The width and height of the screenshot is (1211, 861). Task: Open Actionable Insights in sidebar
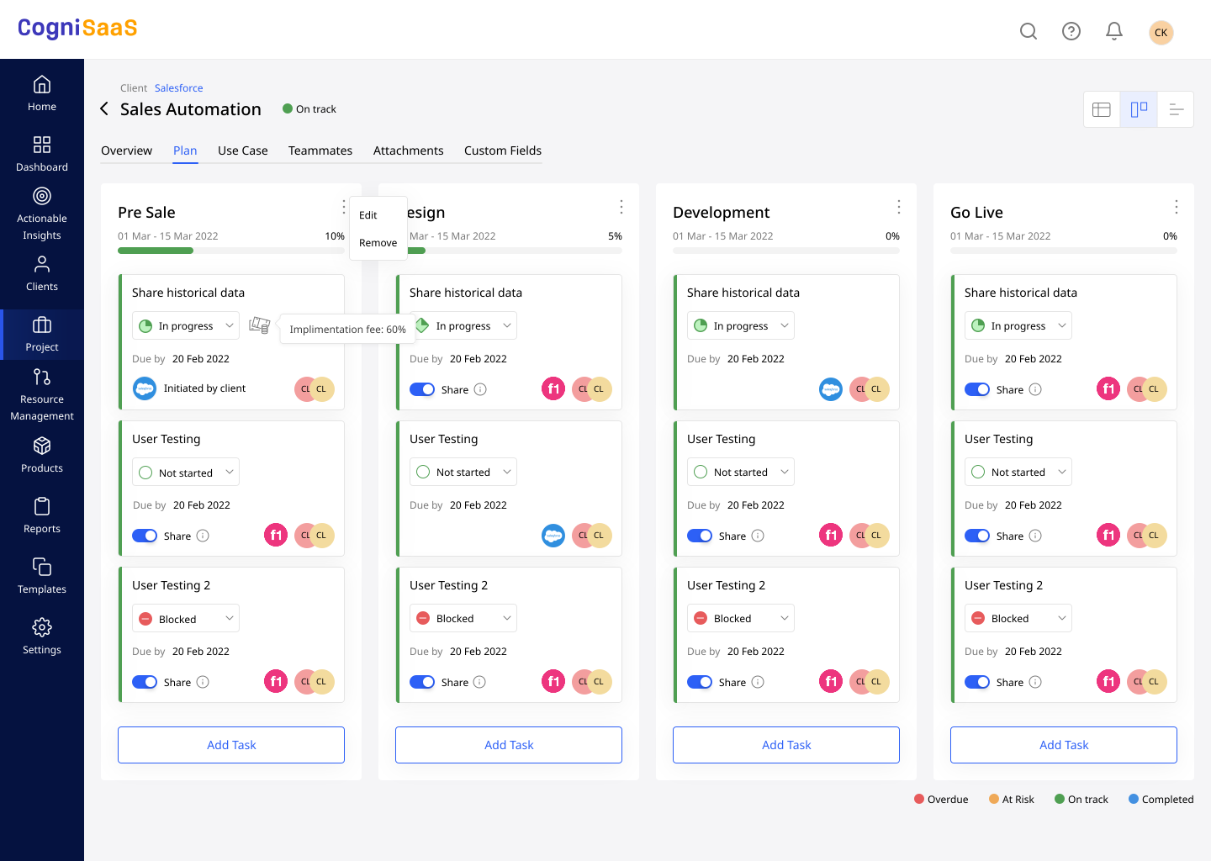point(42,214)
